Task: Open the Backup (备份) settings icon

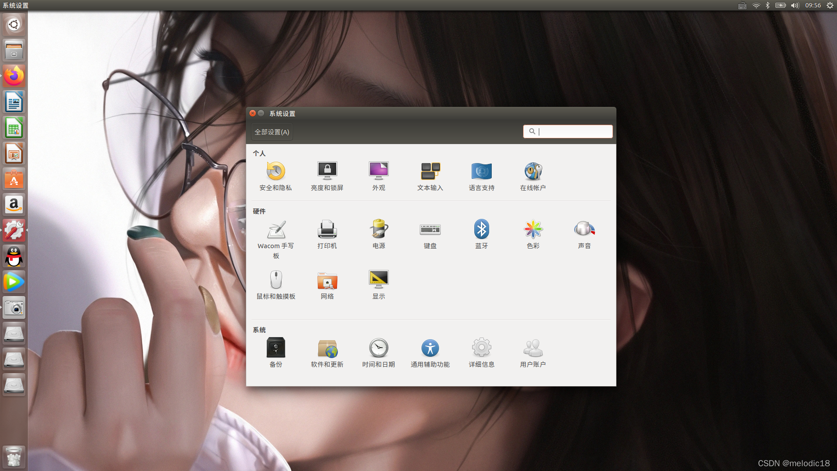Action: [276, 348]
